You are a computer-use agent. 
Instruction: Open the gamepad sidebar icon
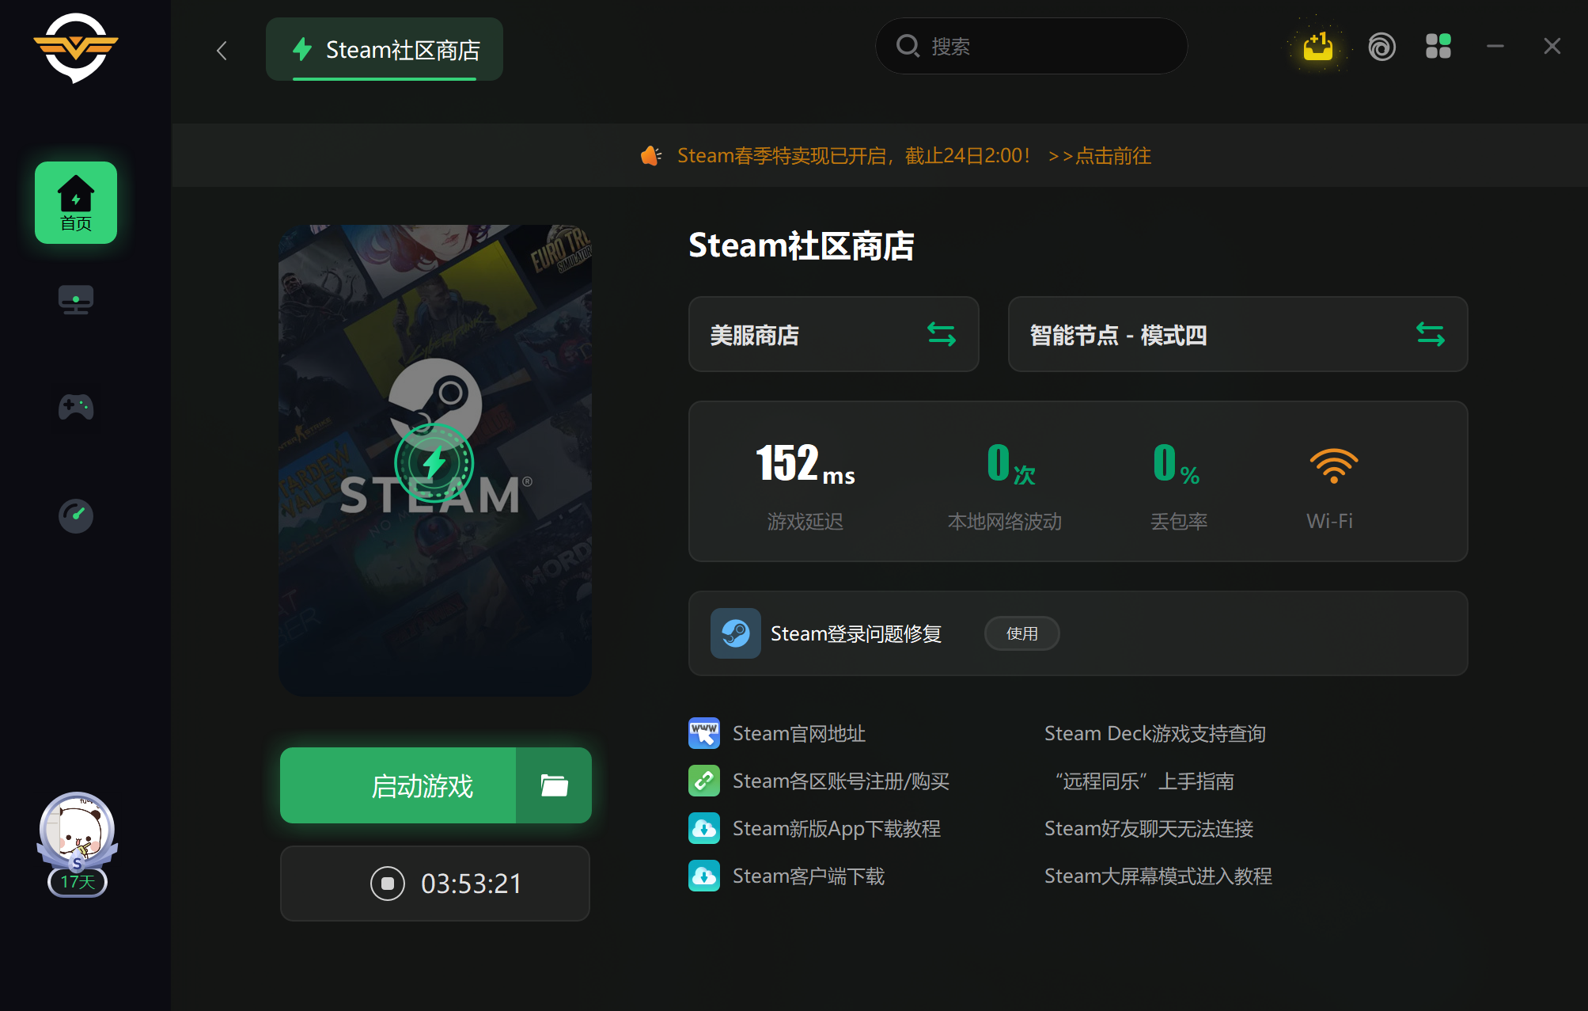click(x=76, y=408)
